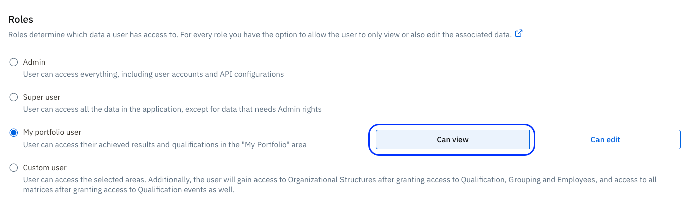Image resolution: width=685 pixels, height=203 pixels.
Task: Select the Admin radio button
Action: click(x=14, y=62)
